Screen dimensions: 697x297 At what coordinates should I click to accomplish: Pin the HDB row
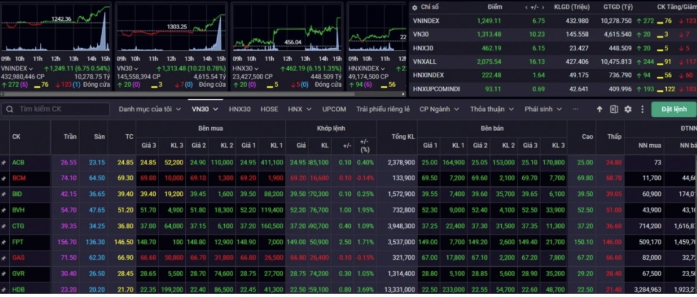[x=4, y=289]
